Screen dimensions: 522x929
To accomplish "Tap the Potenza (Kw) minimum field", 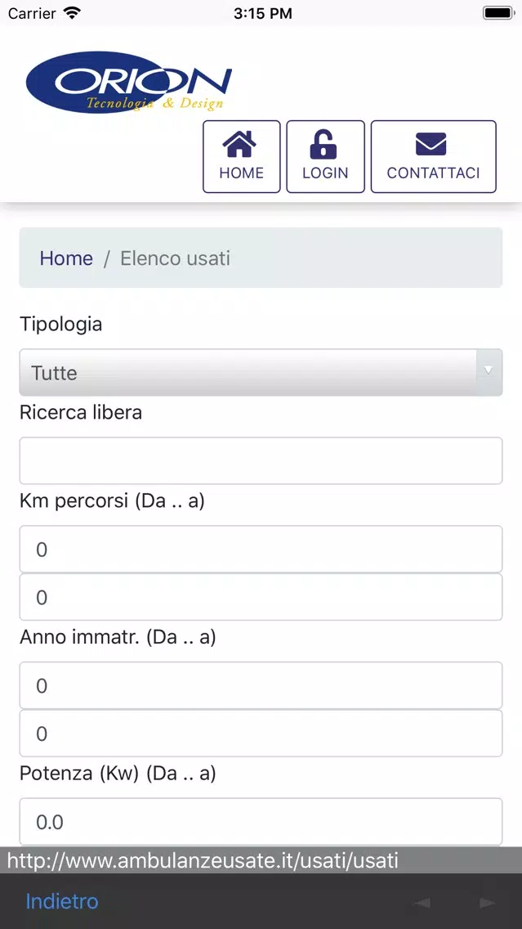I will [x=261, y=822].
